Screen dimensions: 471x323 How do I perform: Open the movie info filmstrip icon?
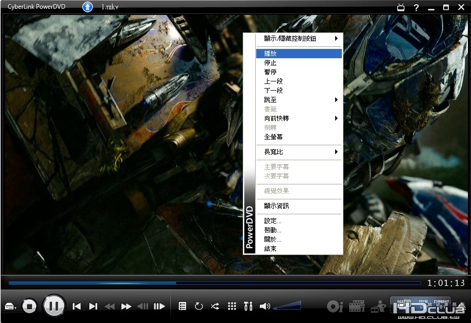356,306
